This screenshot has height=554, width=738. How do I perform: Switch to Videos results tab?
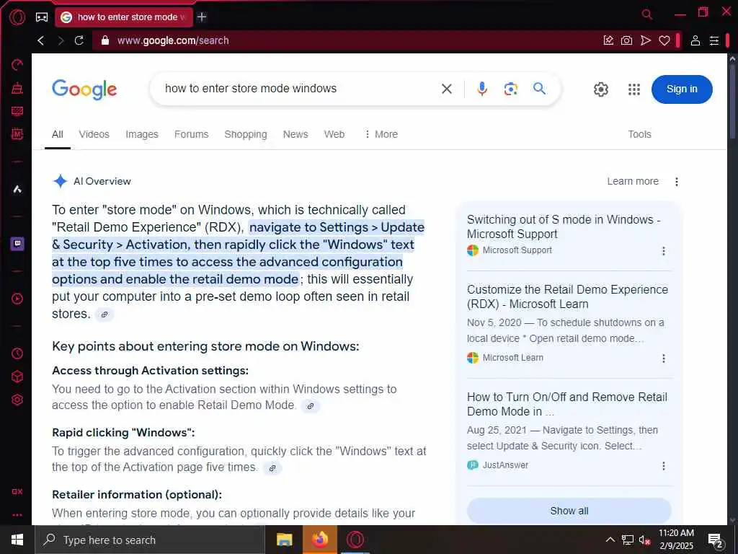coord(94,134)
